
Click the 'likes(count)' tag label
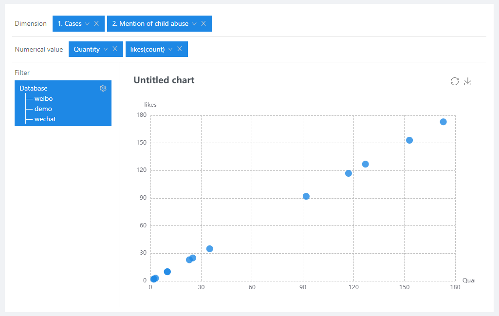[148, 49]
